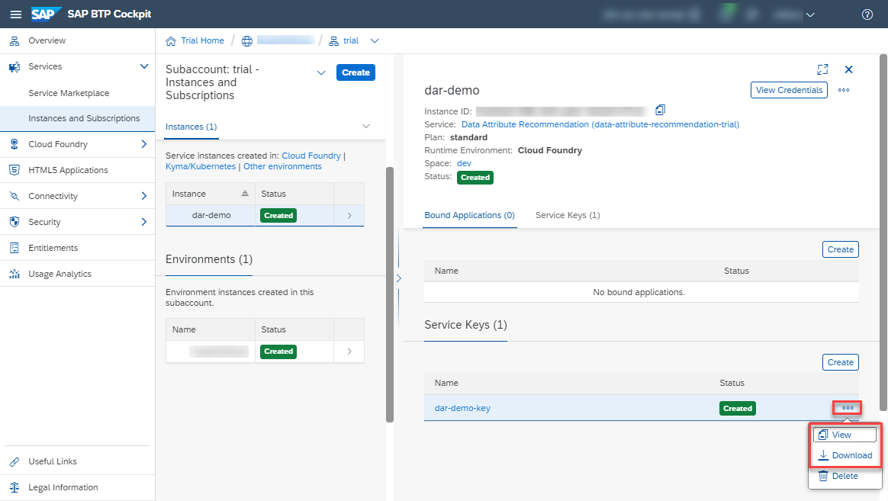The height and width of the screenshot is (501, 888).
Task: Click the Services sidebar icon
Action: [x=14, y=67]
